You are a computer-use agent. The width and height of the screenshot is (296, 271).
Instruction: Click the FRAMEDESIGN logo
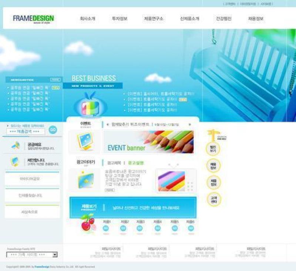pyautogui.click(x=33, y=18)
